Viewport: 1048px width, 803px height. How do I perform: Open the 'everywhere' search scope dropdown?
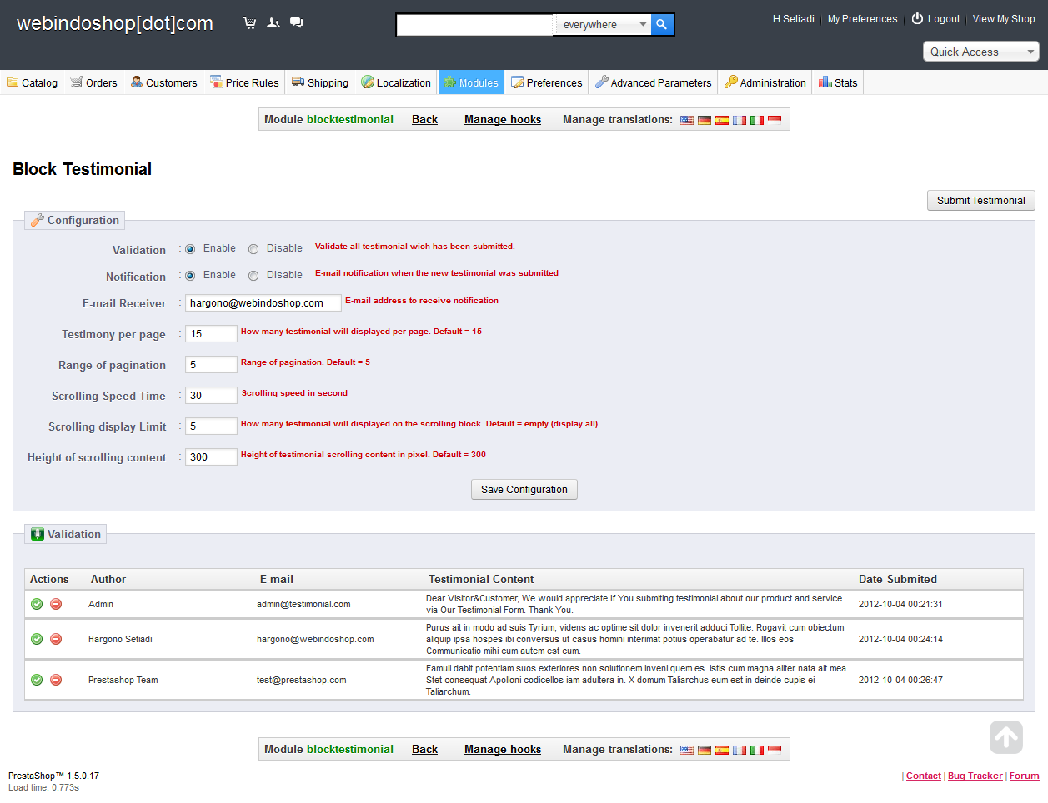point(602,25)
